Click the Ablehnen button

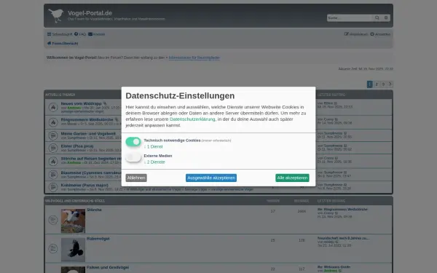point(136,178)
